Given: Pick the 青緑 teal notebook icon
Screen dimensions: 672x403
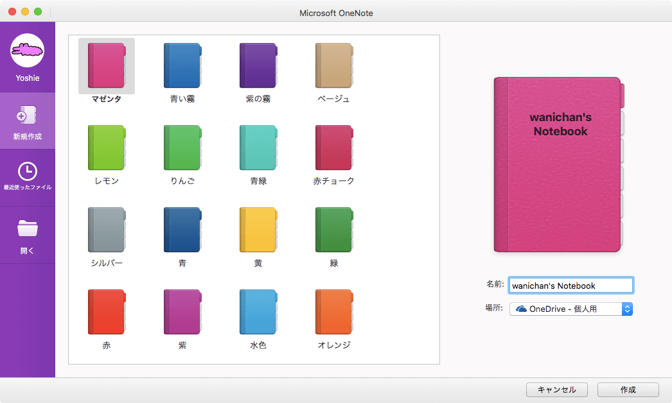Looking at the screenshot, I should 258,148.
